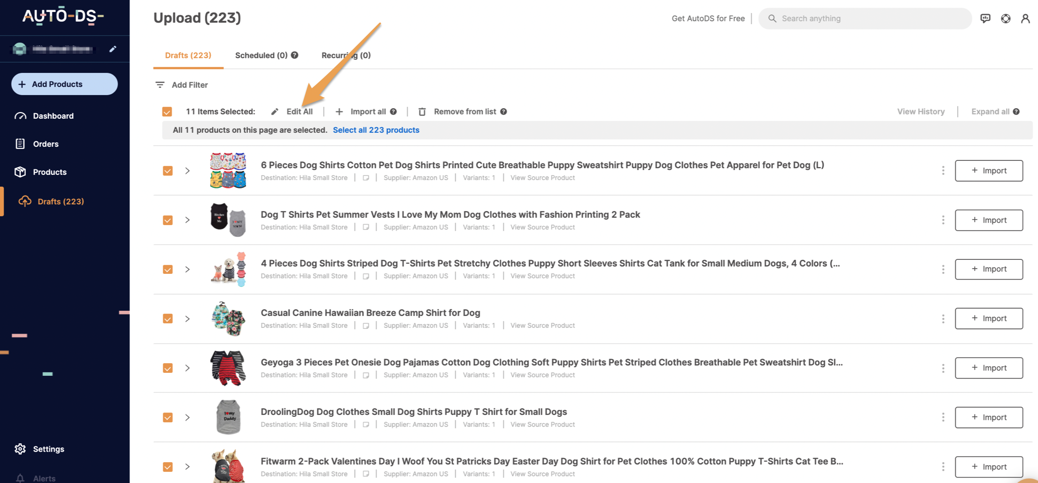Click the Remove from list help icon
Image resolution: width=1038 pixels, height=483 pixels.
coord(504,112)
